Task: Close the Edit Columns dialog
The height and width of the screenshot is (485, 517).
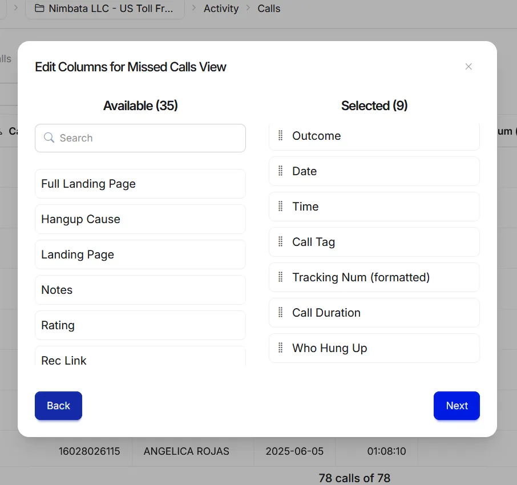Action: coord(468,67)
